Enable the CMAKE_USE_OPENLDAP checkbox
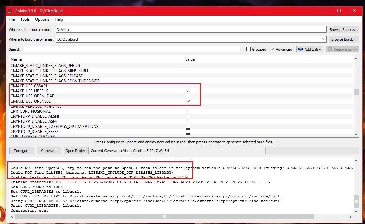365x224 pixels. coord(188,96)
